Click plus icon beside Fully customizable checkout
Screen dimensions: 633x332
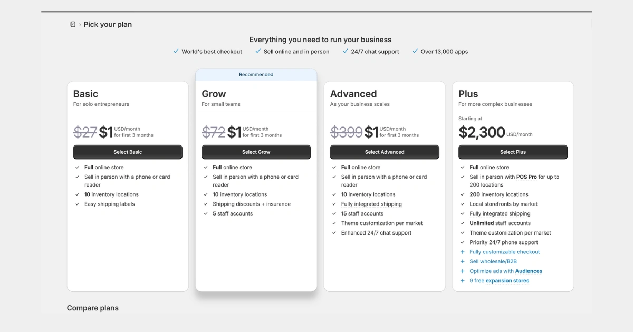[463, 252]
